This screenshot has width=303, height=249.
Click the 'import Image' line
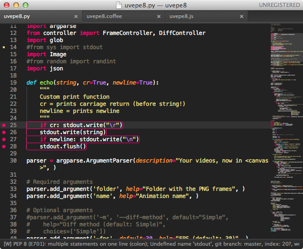click(x=46, y=54)
